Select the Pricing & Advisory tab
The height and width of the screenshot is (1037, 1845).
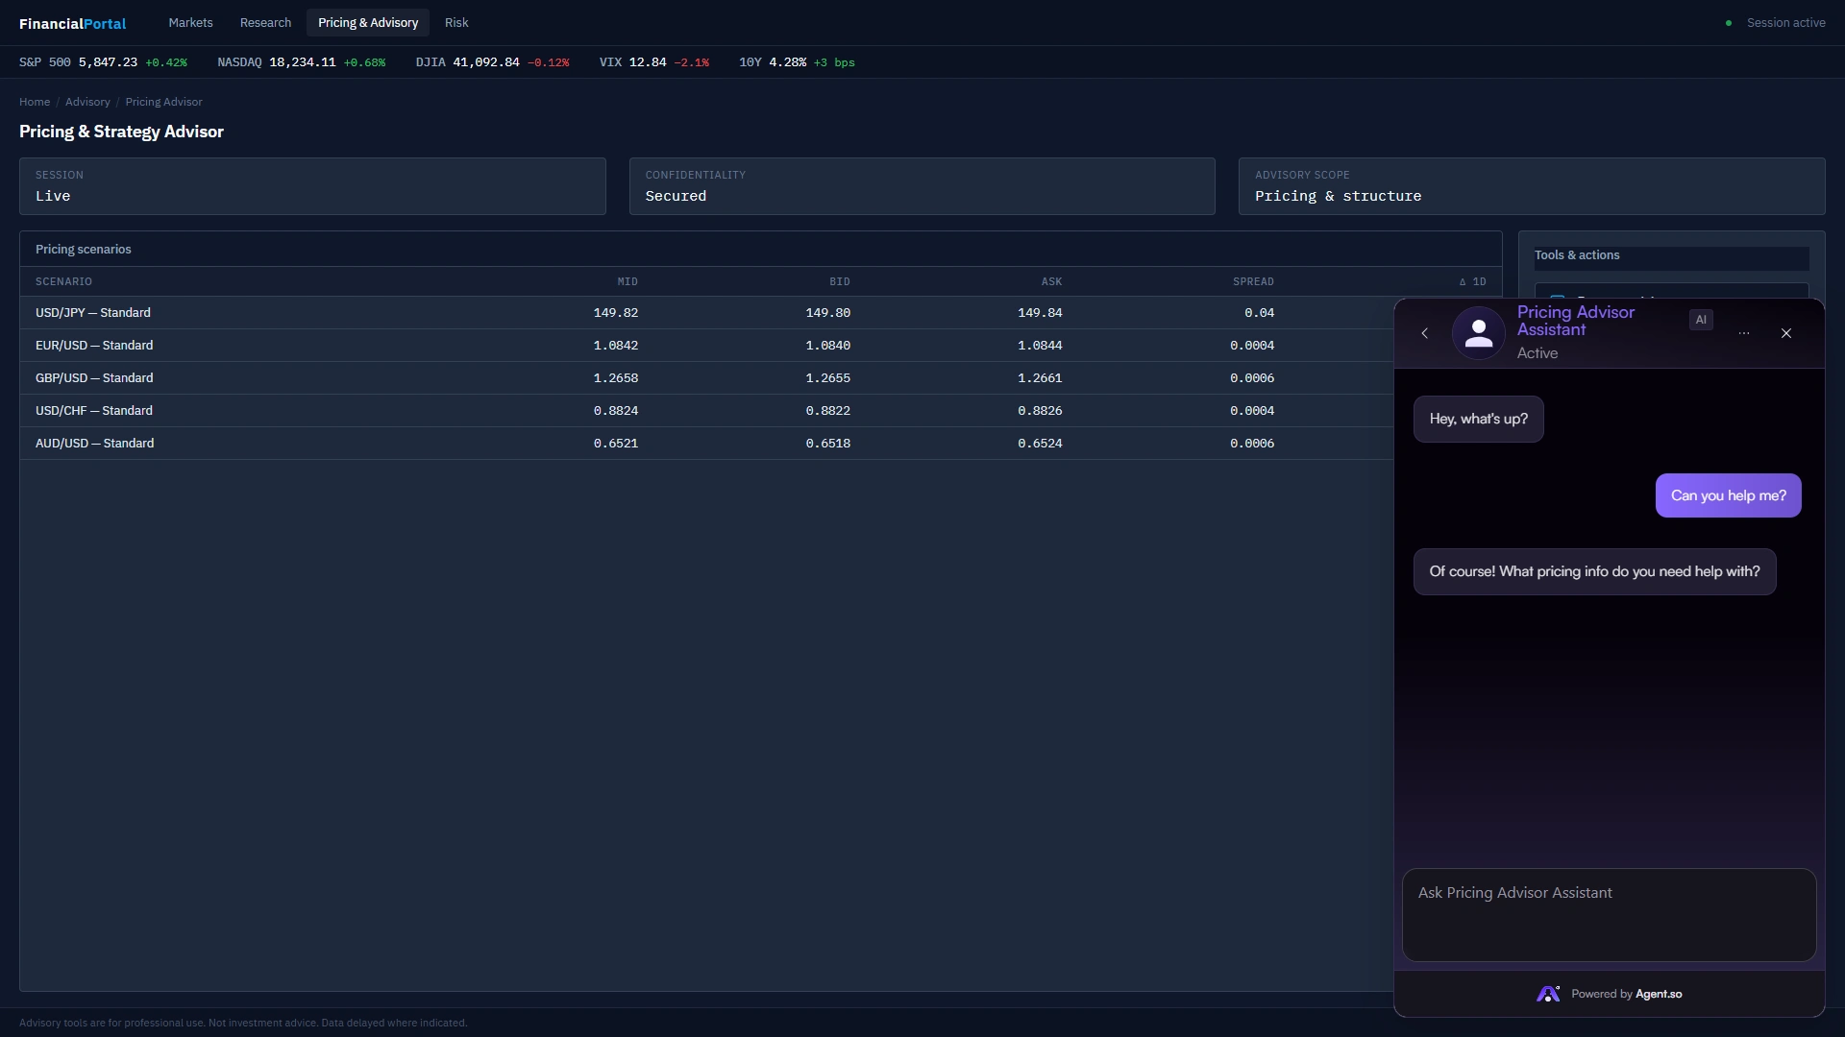pos(368,22)
